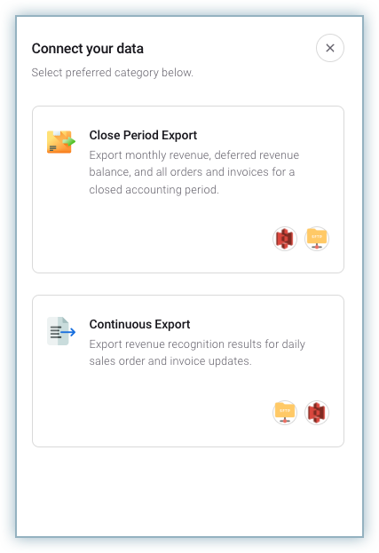Click the orange package Close Period Export icon

click(x=61, y=142)
